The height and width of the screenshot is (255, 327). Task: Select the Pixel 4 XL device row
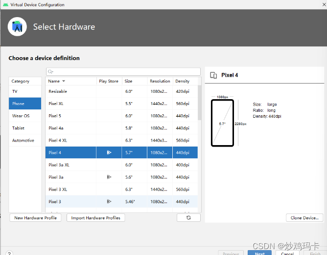[121, 140]
